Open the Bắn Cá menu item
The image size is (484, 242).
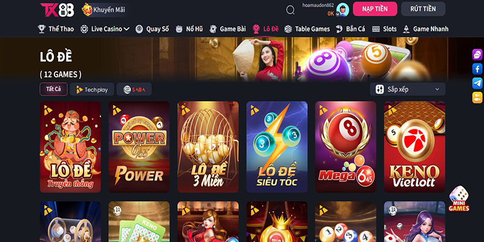pos(350,29)
